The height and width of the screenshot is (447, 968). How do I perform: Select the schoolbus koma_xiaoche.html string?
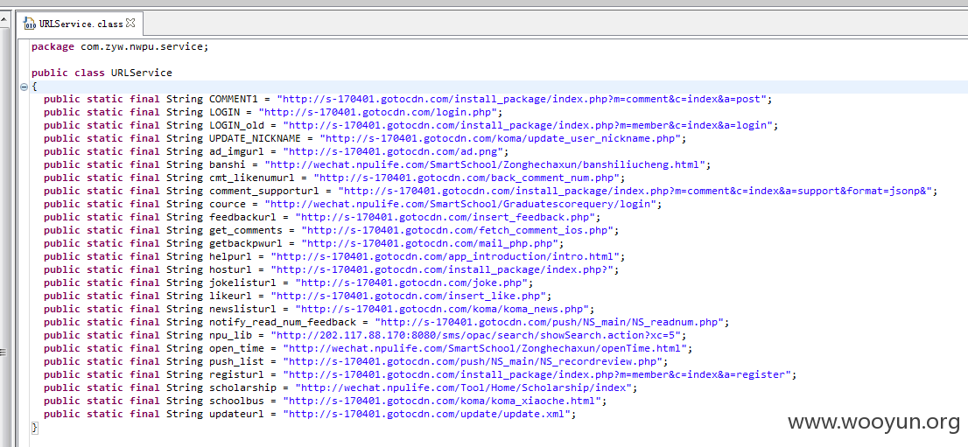point(442,401)
